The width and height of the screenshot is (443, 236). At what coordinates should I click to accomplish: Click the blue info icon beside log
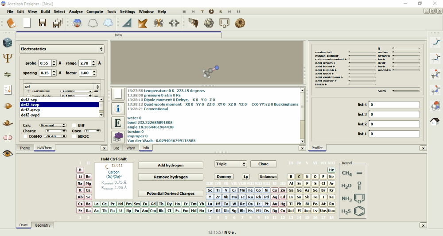tap(118, 108)
